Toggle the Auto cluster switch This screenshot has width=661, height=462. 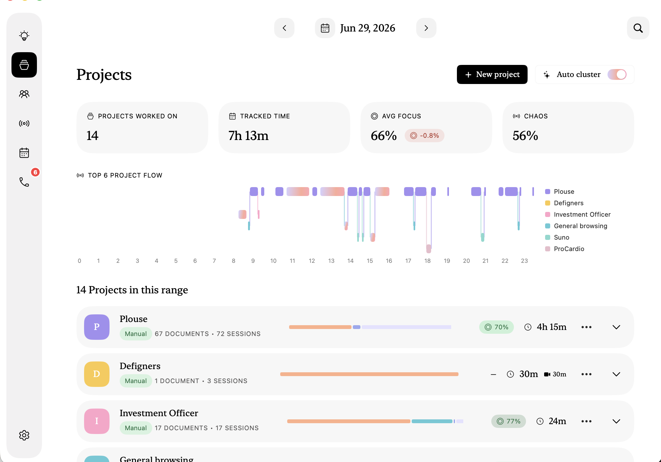tap(617, 74)
